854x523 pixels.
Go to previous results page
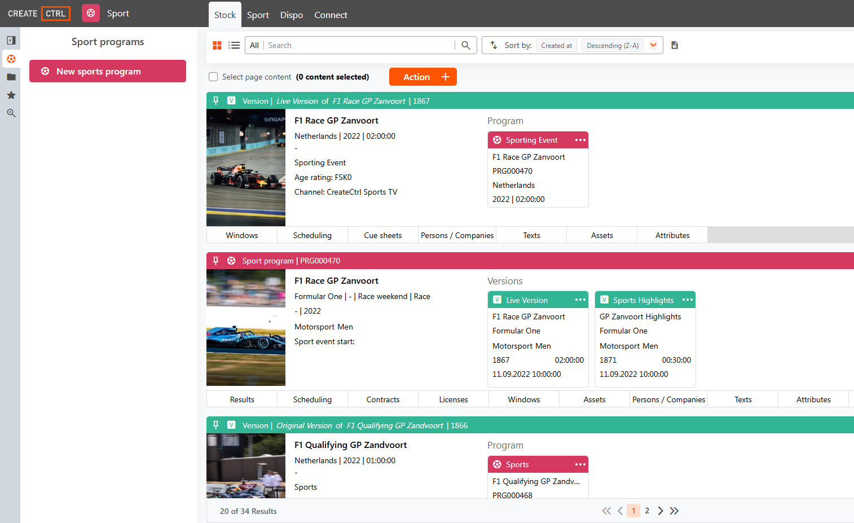pos(620,511)
